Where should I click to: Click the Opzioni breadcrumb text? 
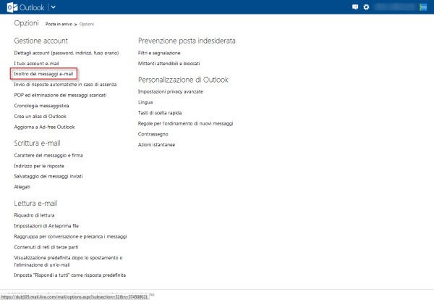87,24
